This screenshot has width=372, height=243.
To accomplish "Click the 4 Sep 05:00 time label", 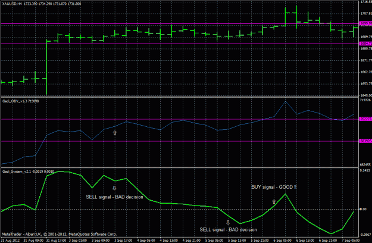I will [146, 241].
